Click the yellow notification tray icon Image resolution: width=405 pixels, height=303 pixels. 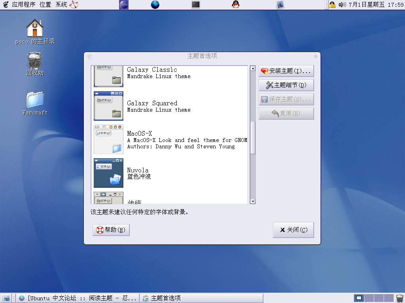tap(332, 5)
